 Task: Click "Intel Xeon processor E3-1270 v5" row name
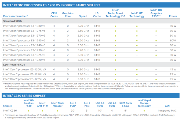tap(24, 35)
